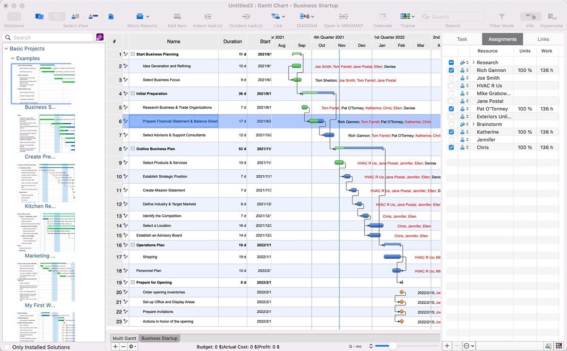Uncheck the checkbox next to Katherine
Screen dimensions: 567x351
tap(451, 132)
